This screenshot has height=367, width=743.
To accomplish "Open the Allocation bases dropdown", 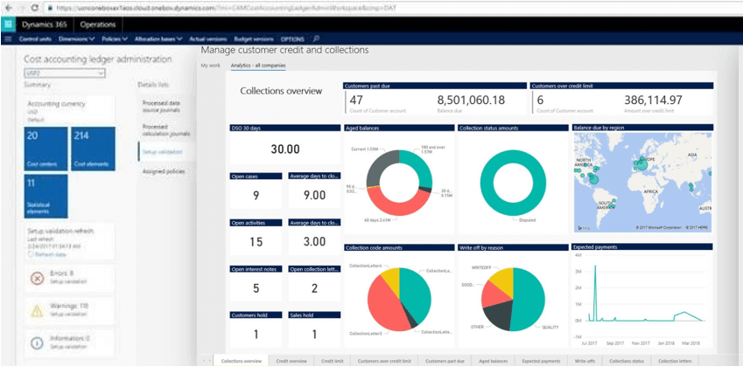I will 158,38.
